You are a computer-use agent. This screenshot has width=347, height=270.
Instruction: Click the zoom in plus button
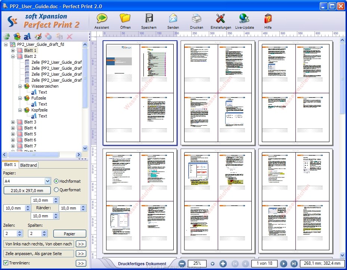tap(223, 264)
